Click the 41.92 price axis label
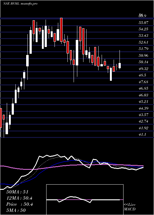The height and width of the screenshot is (215, 154). click(x=144, y=128)
